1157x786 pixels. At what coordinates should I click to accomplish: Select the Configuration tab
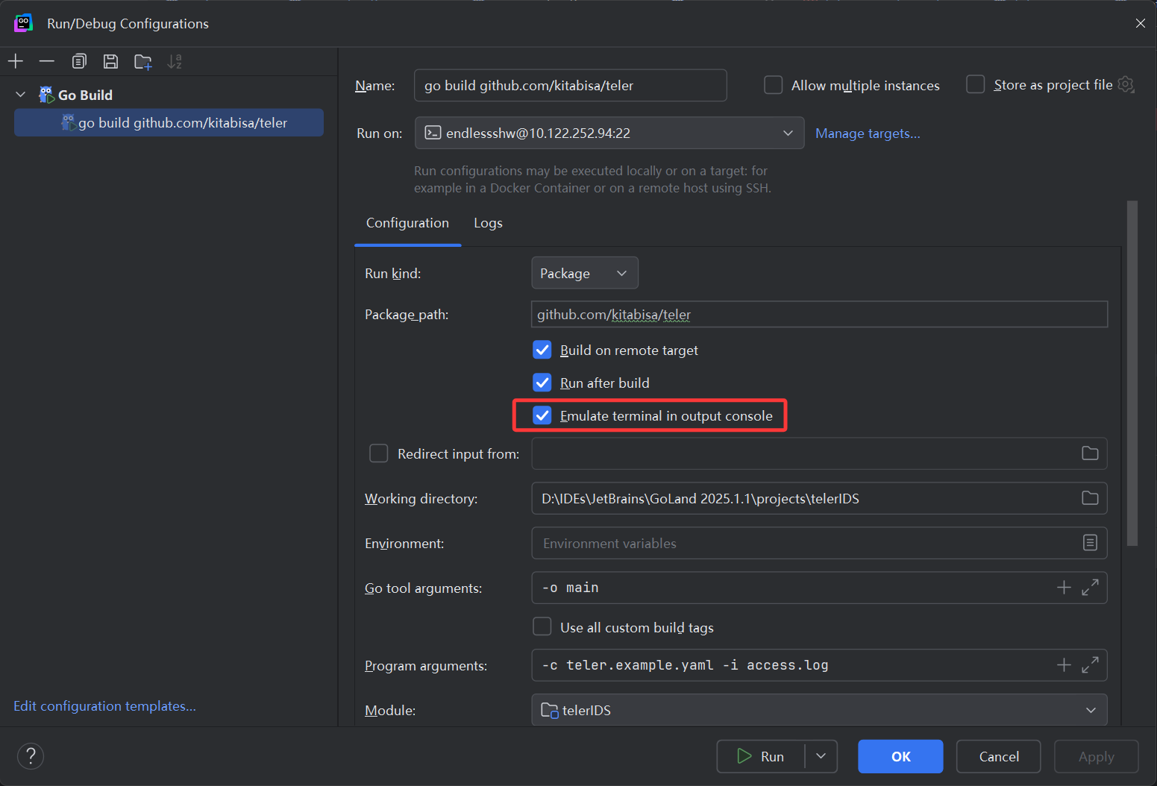(x=407, y=223)
